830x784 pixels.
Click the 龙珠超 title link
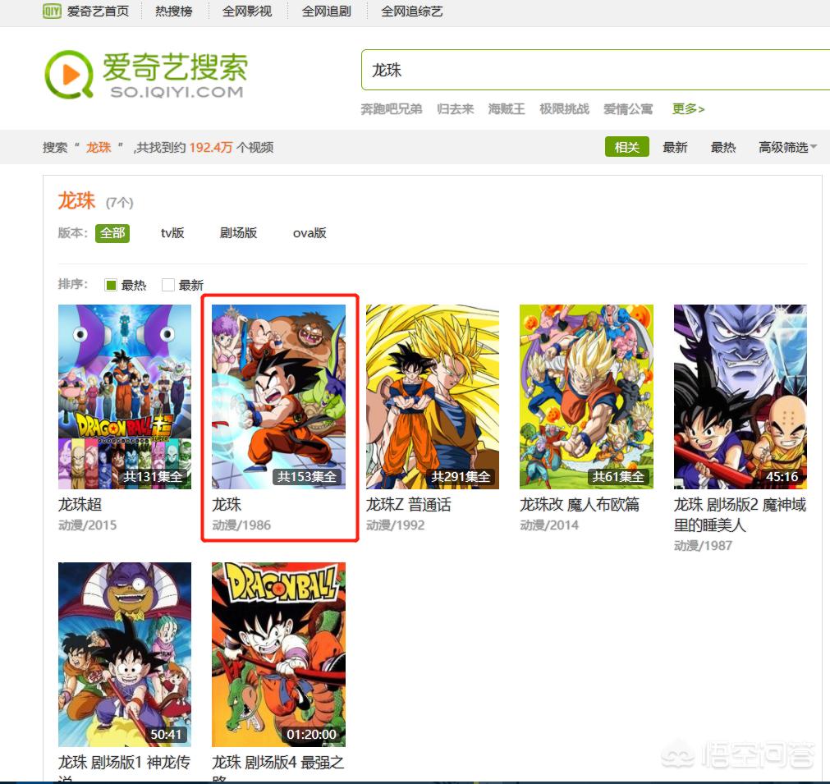coord(80,505)
